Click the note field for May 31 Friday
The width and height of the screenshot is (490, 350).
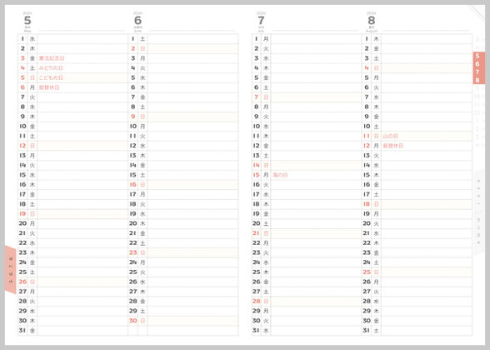[82, 330]
